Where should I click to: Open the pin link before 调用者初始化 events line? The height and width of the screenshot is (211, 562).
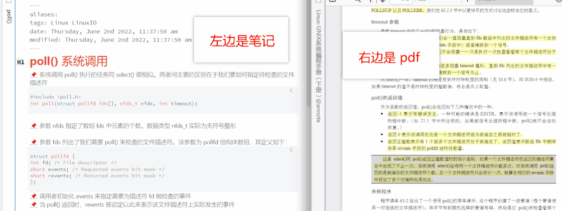pyautogui.click(x=34, y=196)
